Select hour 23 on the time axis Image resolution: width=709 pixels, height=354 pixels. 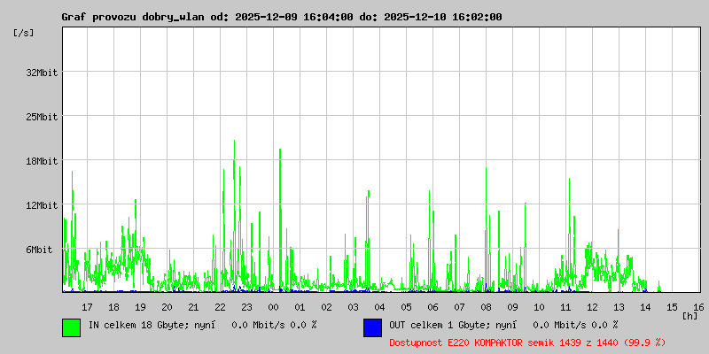(246, 307)
